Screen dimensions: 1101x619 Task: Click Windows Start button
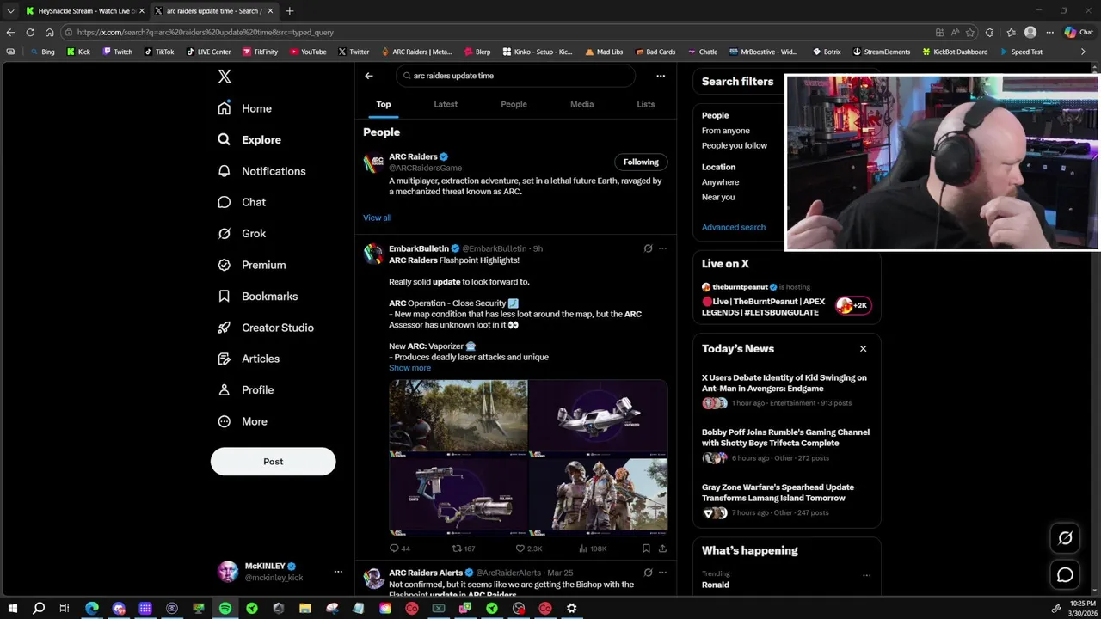[12, 608]
